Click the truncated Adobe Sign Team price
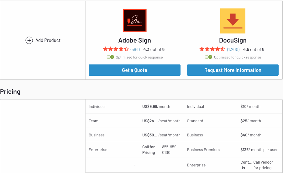 click(x=150, y=121)
